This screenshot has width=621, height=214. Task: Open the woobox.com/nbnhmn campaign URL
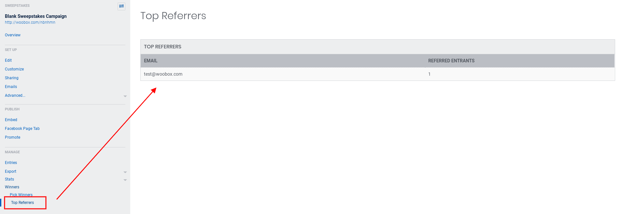[30, 22]
